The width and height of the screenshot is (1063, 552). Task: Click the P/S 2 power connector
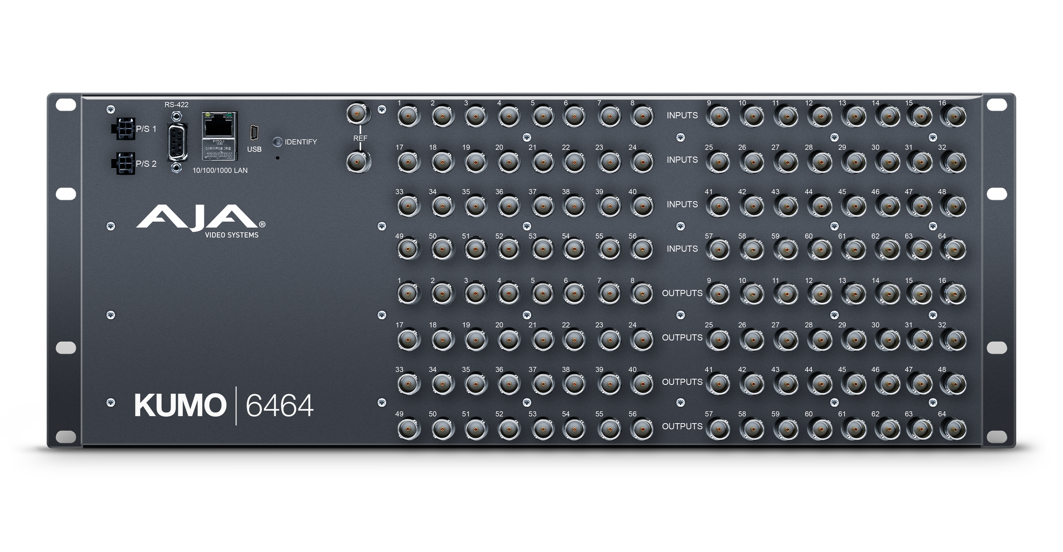[123, 163]
